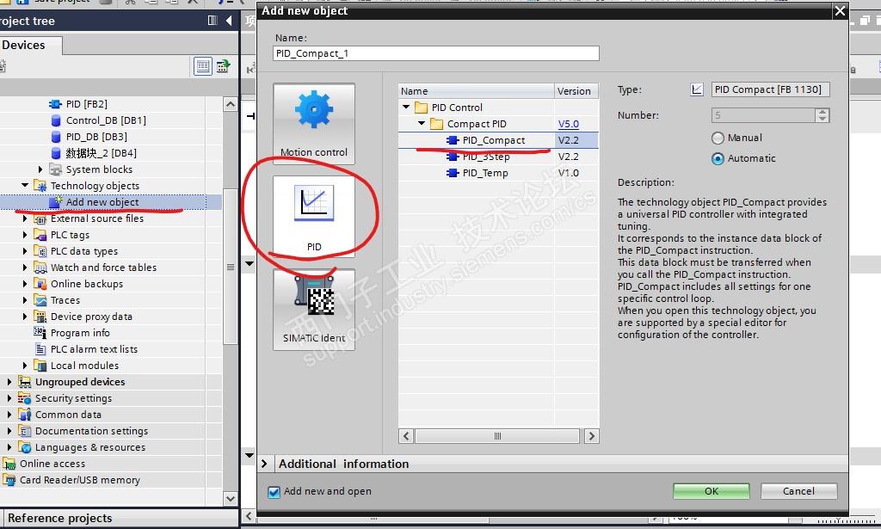Click the 数据块_2 [DB4] data block icon
The width and height of the screenshot is (881, 529).
click(x=56, y=153)
